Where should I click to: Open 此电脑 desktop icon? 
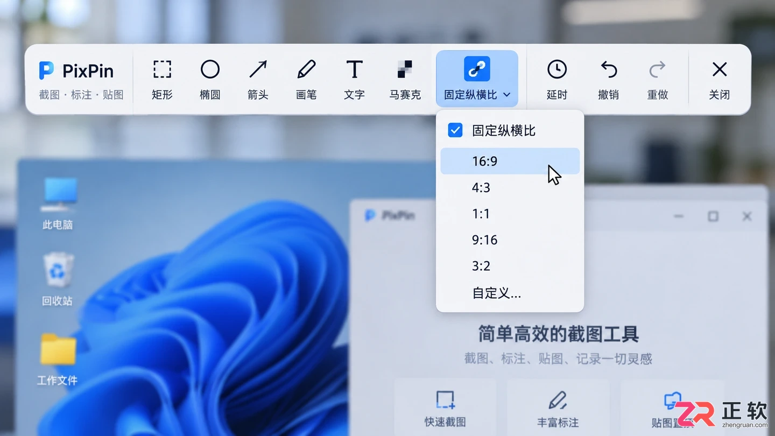pos(58,204)
